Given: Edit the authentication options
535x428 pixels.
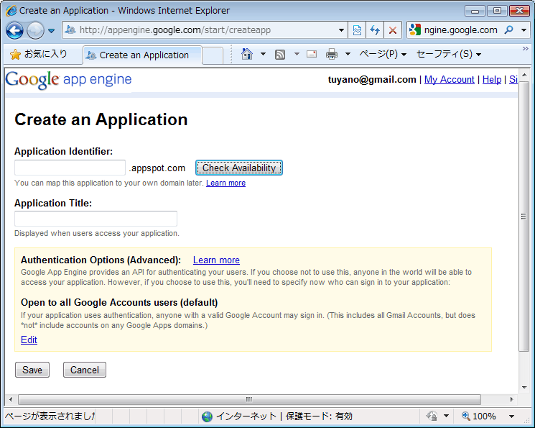Looking at the screenshot, I should pyautogui.click(x=29, y=340).
